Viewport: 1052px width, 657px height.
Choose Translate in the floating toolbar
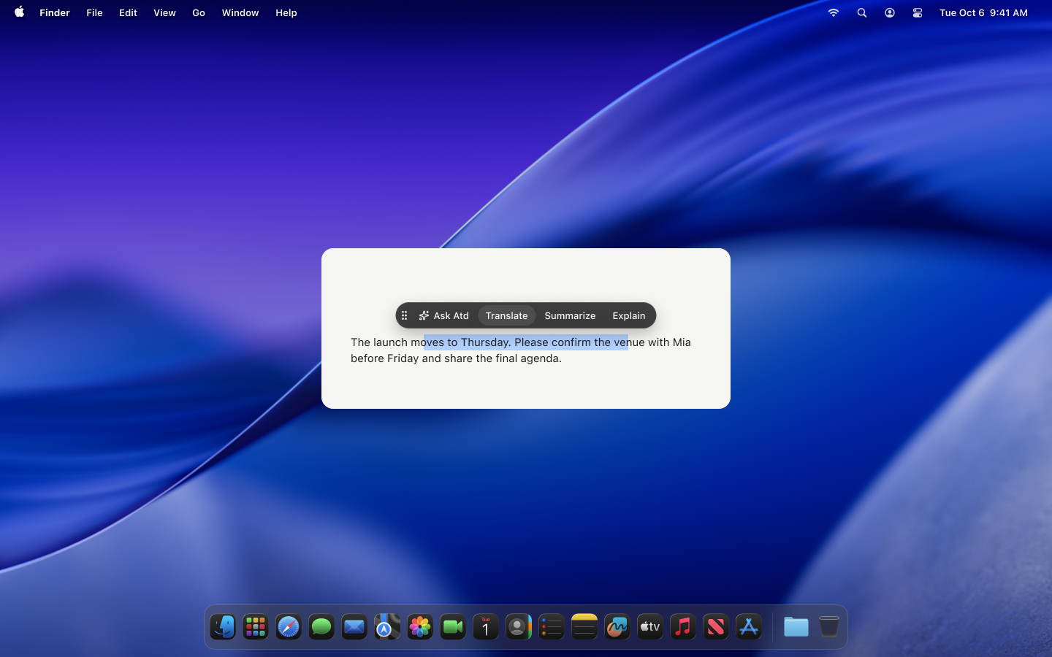point(506,315)
